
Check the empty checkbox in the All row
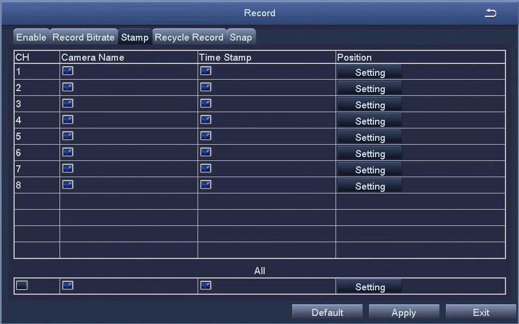coord(22,286)
